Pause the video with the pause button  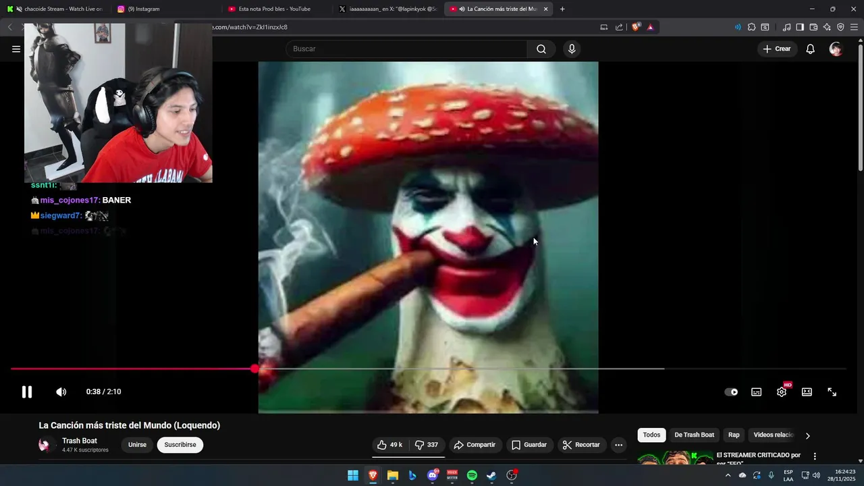tap(26, 392)
